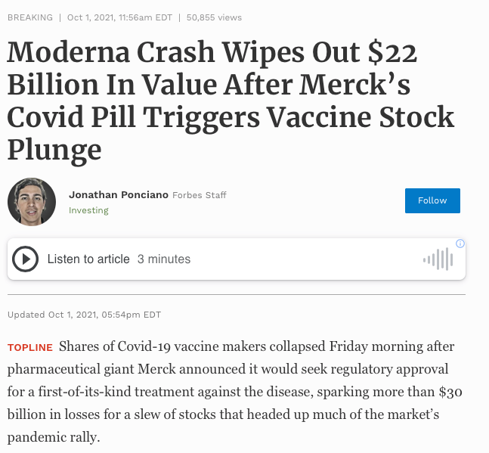Image resolution: width=489 pixels, height=453 pixels.
Task: Click the Moderna Crash article headline
Action: point(231,101)
